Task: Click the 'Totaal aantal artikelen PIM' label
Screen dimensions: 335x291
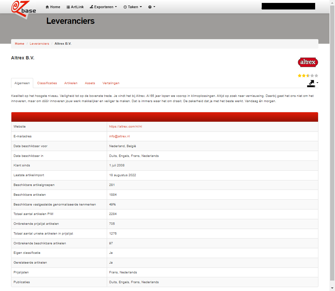Action: tap(33, 214)
